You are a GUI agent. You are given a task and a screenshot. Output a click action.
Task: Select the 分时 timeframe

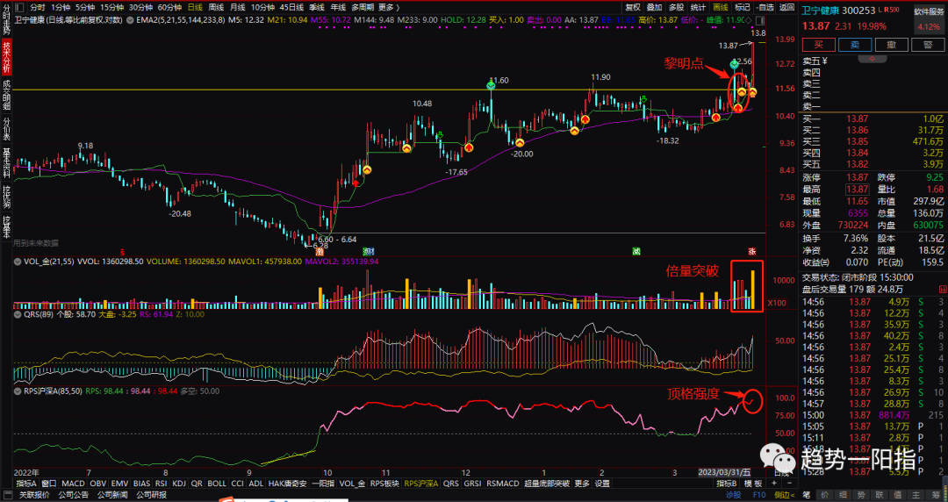click(x=37, y=7)
